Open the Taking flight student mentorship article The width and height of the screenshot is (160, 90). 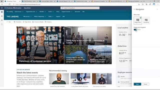click(x=88, y=36)
